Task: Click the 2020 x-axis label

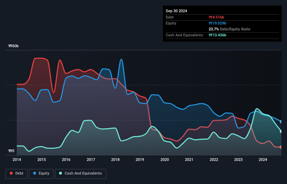Action: (x=165, y=160)
